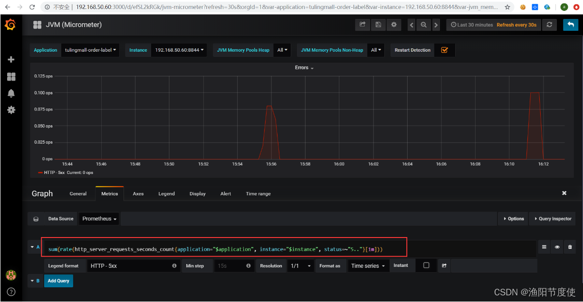Open Last 30 minutes time picker
583x302 pixels.
(x=493, y=25)
